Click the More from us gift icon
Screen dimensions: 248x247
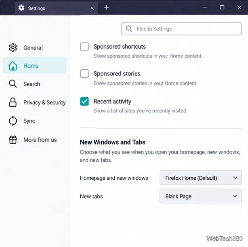click(x=13, y=140)
